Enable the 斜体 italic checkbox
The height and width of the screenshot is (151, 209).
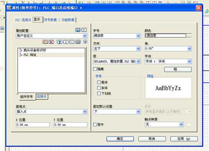click(x=99, y=88)
